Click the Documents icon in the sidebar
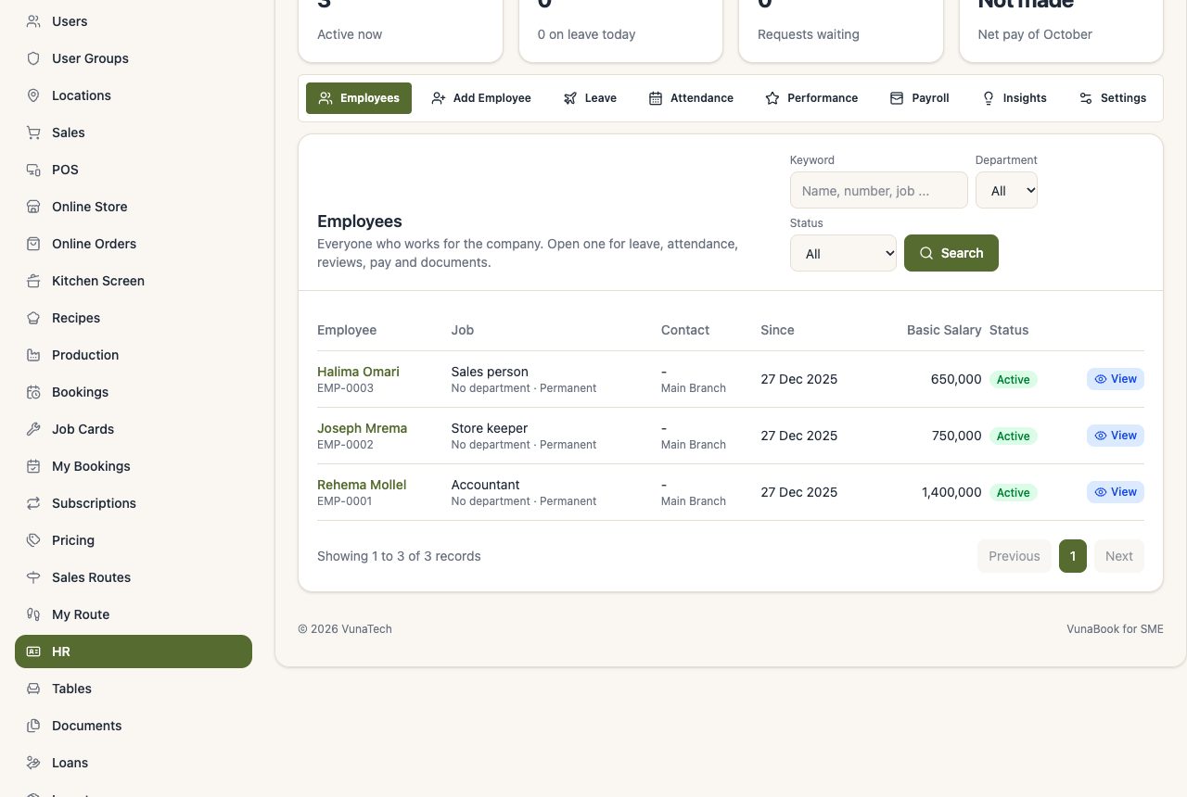This screenshot has height=797, width=1187. click(33, 726)
